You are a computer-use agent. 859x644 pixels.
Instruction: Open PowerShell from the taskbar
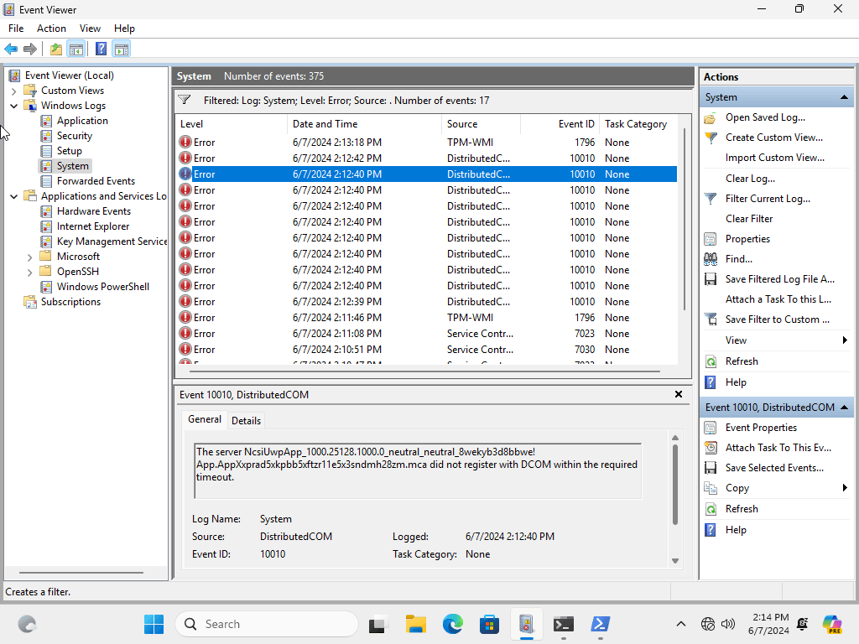click(600, 624)
